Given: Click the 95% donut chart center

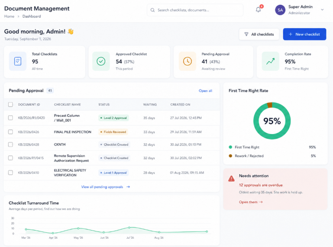Looking at the screenshot, I should point(272,121).
